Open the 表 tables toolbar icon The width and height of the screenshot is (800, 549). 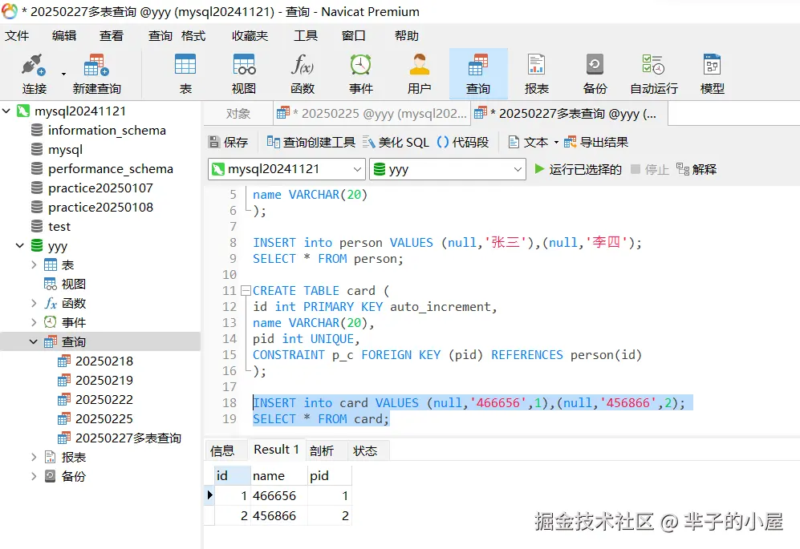tap(185, 75)
